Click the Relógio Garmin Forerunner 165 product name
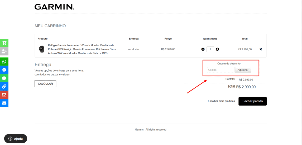Screen dimensions: 302x145 coord(82,49)
